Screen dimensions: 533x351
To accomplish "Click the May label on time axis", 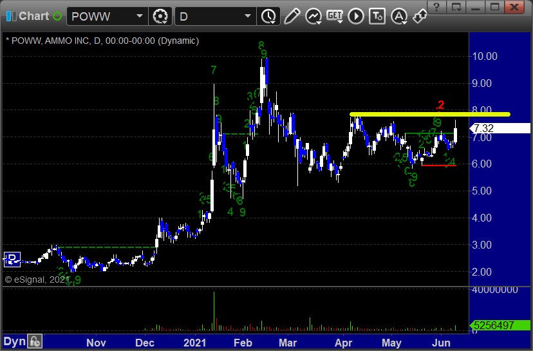I will (x=391, y=343).
